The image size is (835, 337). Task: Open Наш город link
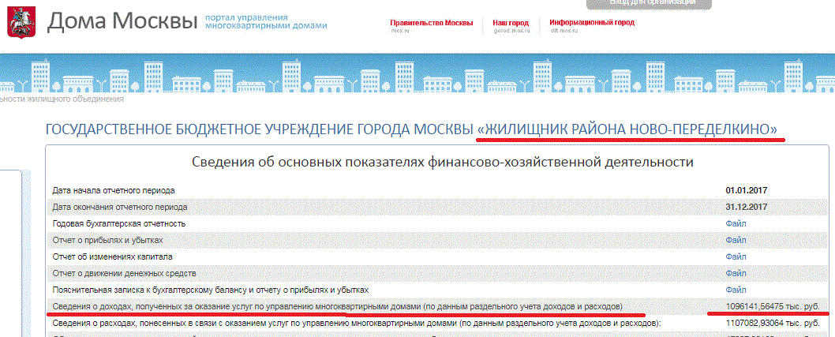pos(510,23)
